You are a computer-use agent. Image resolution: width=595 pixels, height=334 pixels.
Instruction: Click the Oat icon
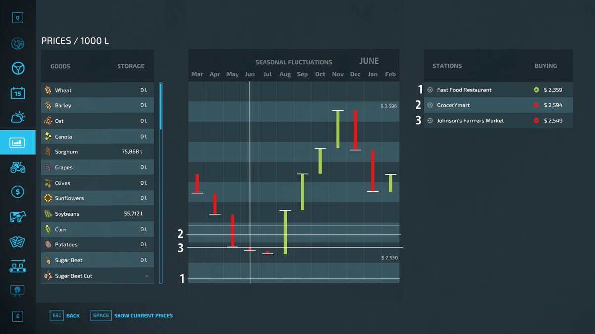pos(48,121)
